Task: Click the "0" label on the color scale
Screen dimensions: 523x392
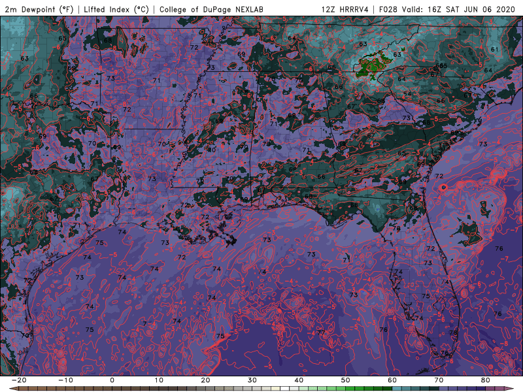Action: tap(112, 380)
